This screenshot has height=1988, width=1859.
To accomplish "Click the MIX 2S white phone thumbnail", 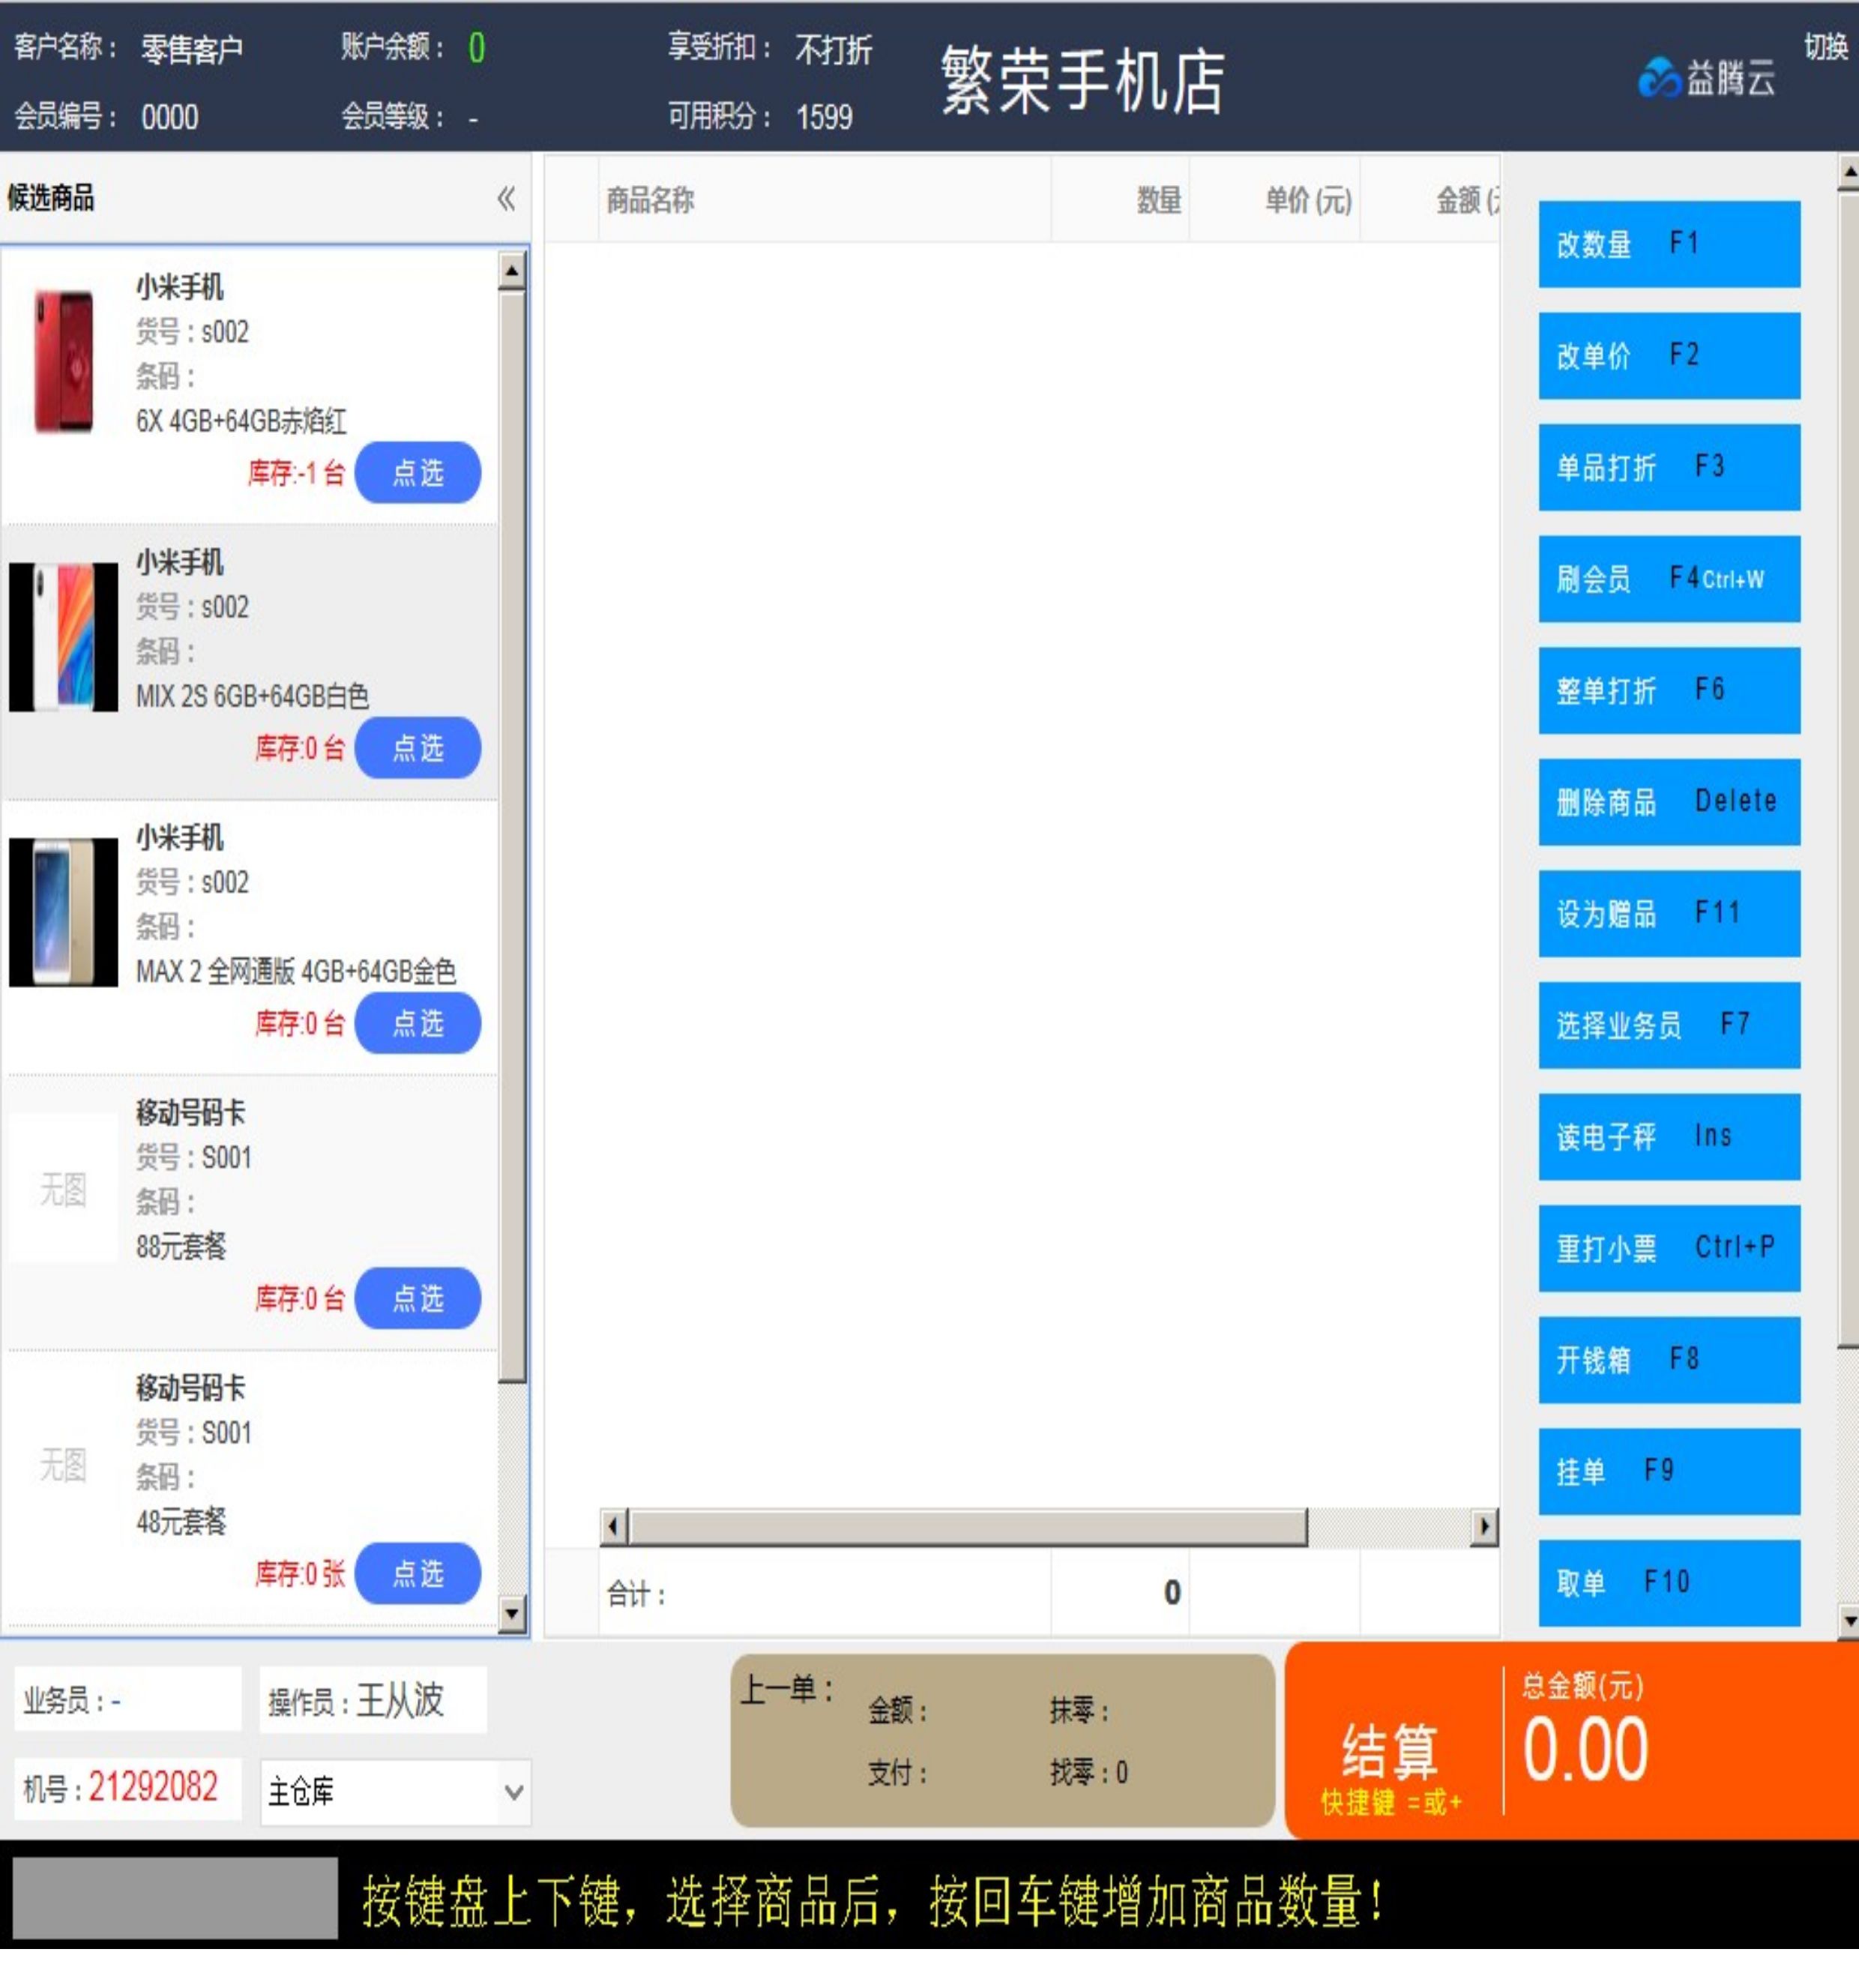I will pos(63,637).
